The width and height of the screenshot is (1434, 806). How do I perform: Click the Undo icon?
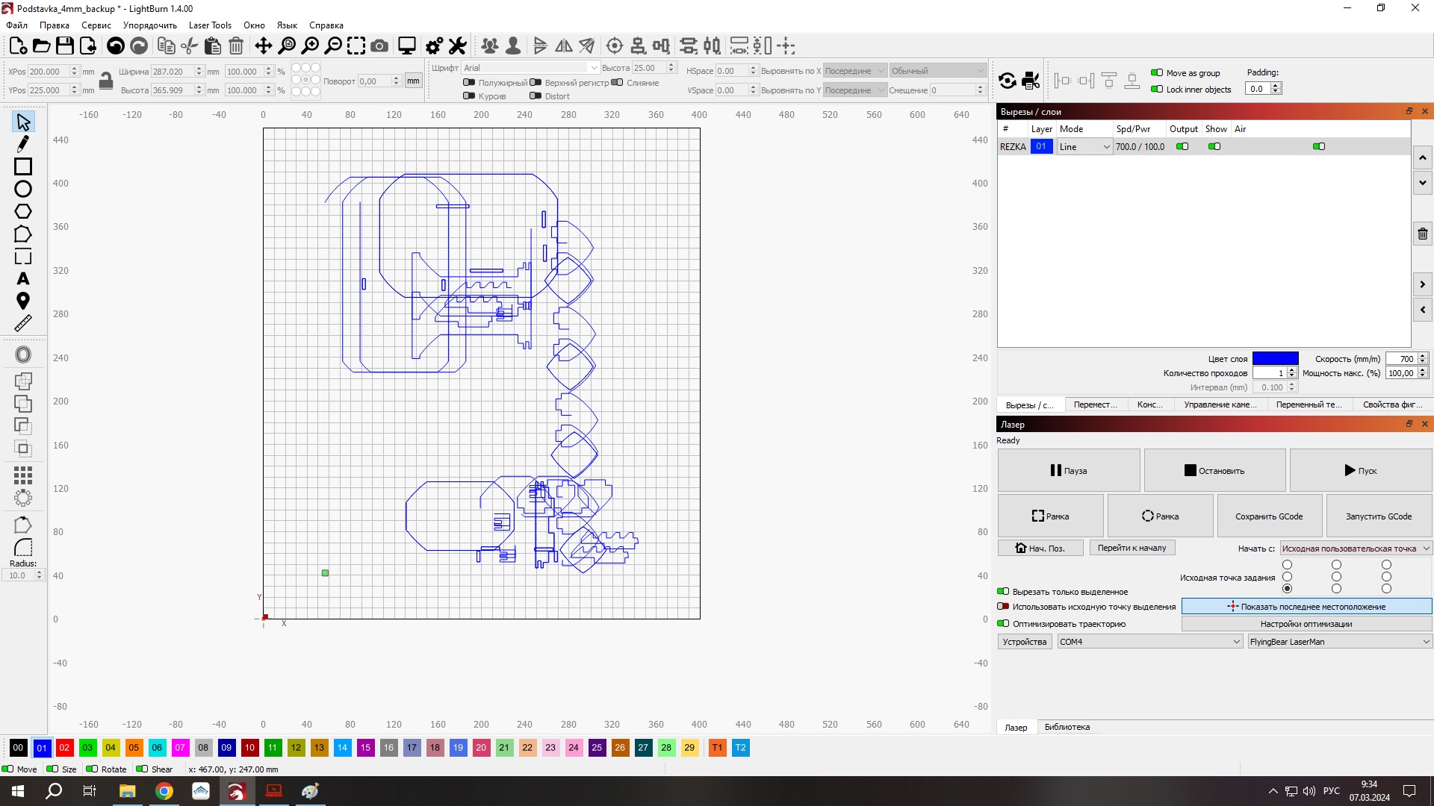pos(115,46)
